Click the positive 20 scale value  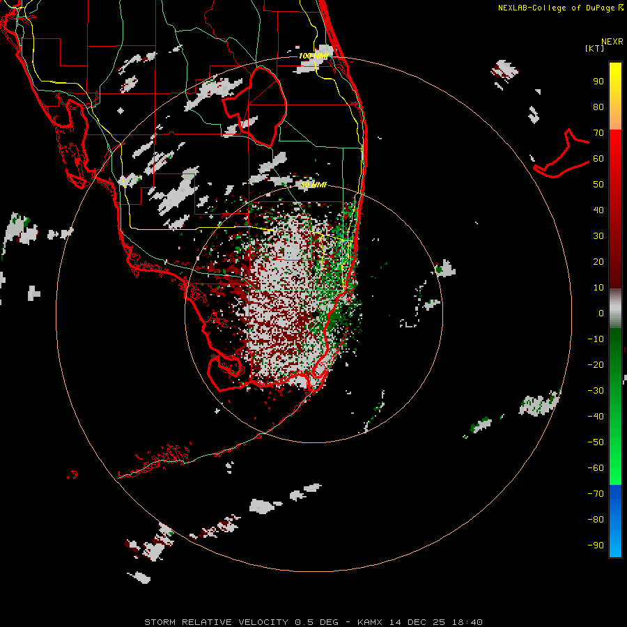(598, 261)
